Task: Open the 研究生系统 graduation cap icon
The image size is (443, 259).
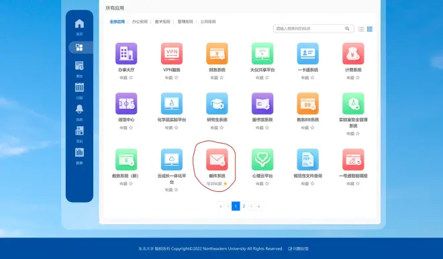Action: point(217,103)
